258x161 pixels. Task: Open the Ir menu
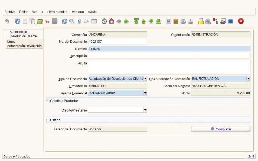pos(42,12)
